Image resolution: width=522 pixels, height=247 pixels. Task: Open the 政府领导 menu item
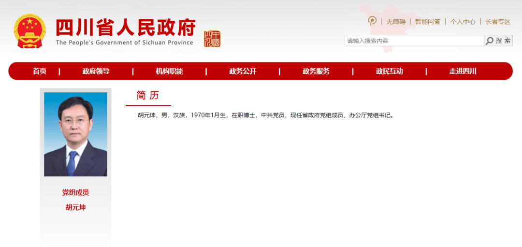coord(96,71)
